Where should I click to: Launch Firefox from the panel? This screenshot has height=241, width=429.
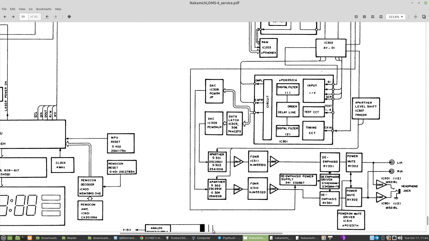click(x=29, y=238)
